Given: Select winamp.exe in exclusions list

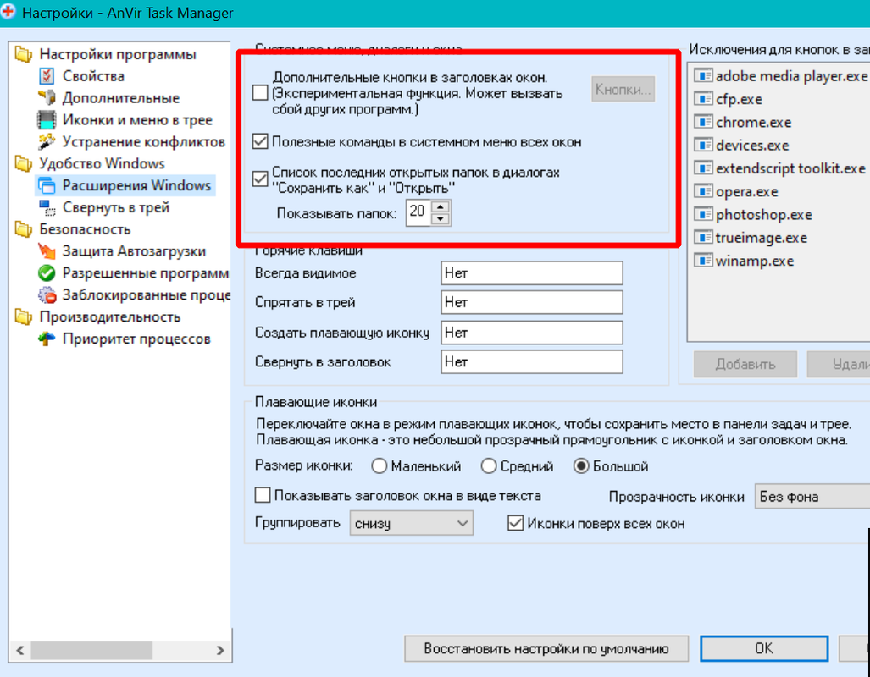Looking at the screenshot, I should (x=755, y=261).
